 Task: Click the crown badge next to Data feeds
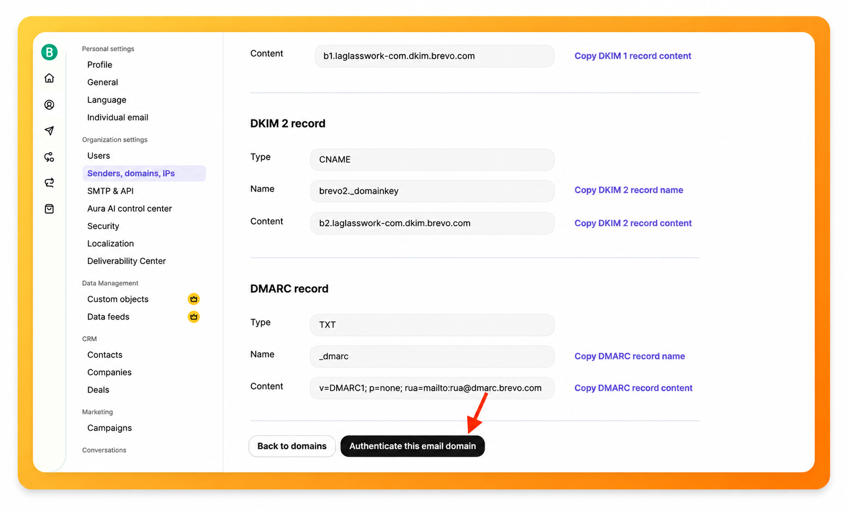(x=194, y=317)
